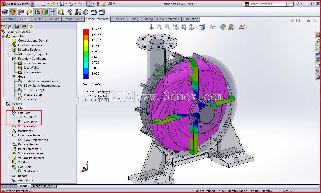Click the Previous View icon
Viewport: 321px width, 193px height.
point(175,27)
